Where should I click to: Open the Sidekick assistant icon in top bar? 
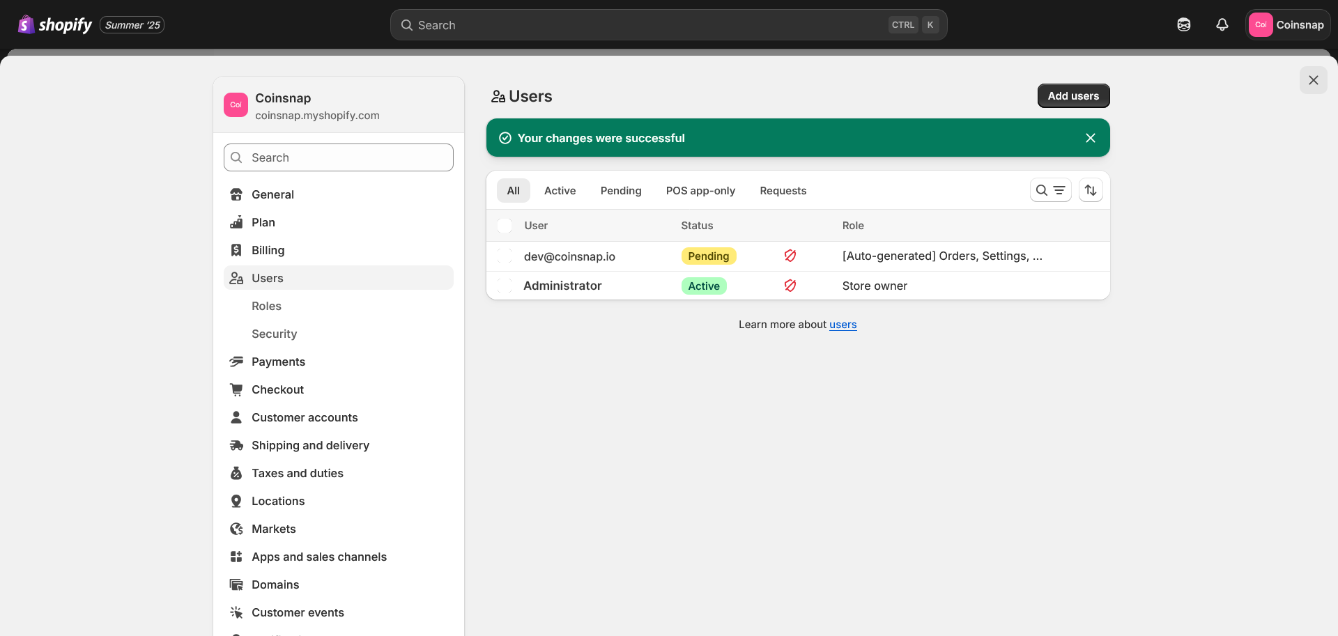click(1183, 25)
